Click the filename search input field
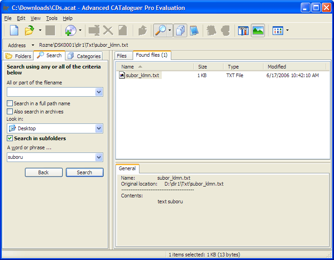 click(51, 92)
